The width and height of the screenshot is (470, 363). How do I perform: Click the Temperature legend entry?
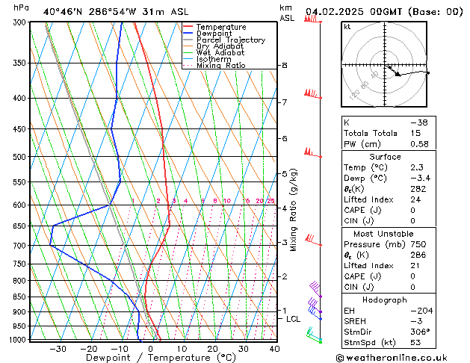click(221, 27)
